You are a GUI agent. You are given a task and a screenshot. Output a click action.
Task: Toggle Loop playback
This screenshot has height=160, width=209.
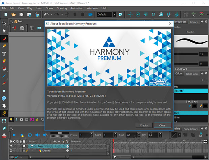pos(30,135)
